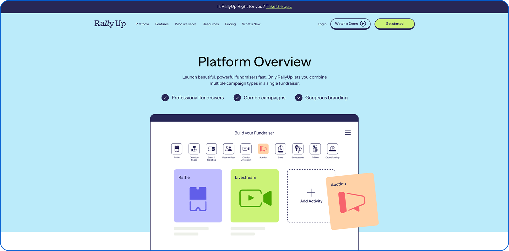Choose the Event & Ticketing icon

(x=211, y=149)
